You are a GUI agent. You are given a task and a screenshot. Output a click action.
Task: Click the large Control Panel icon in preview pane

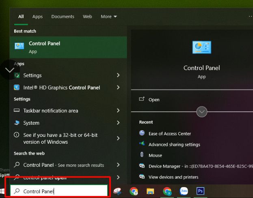[201, 47]
